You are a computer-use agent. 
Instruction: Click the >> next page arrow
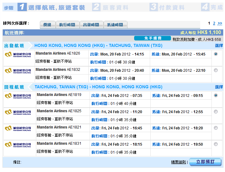pos(220,23)
